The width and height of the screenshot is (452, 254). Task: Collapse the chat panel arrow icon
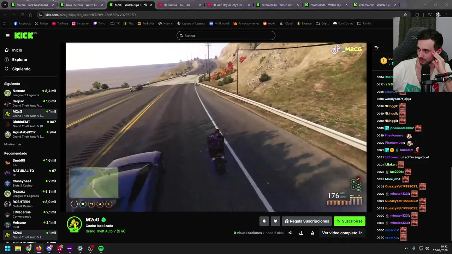[x=376, y=48]
